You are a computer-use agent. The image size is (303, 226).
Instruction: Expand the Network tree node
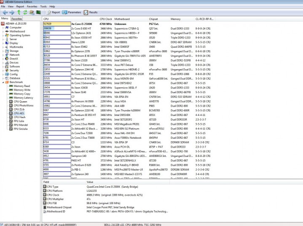[3, 55]
